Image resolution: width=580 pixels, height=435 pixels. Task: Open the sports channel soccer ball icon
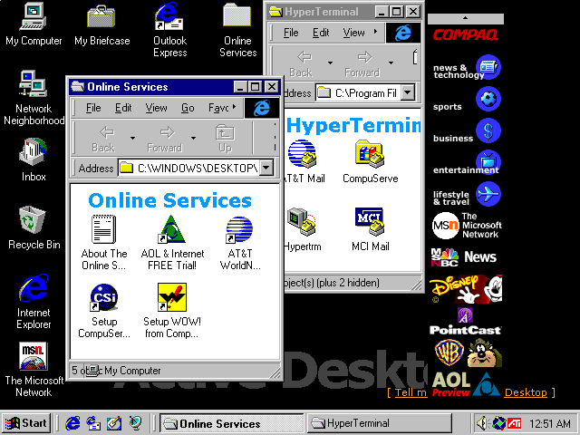(488, 99)
